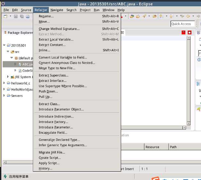
Task: Open dropdown arrow next to Search flashlight
Action: point(149,16)
